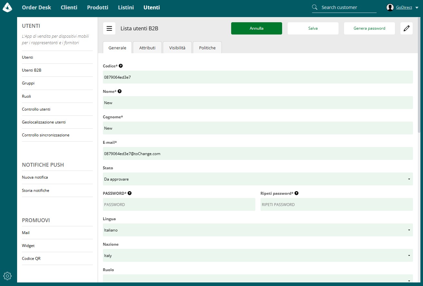Click the E-mail input field
The height and width of the screenshot is (286, 423).
point(258,153)
